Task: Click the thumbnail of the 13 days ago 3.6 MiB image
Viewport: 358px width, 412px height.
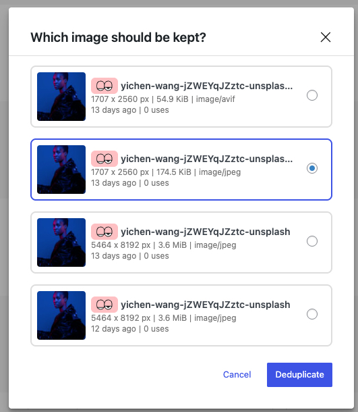Action: (x=61, y=242)
